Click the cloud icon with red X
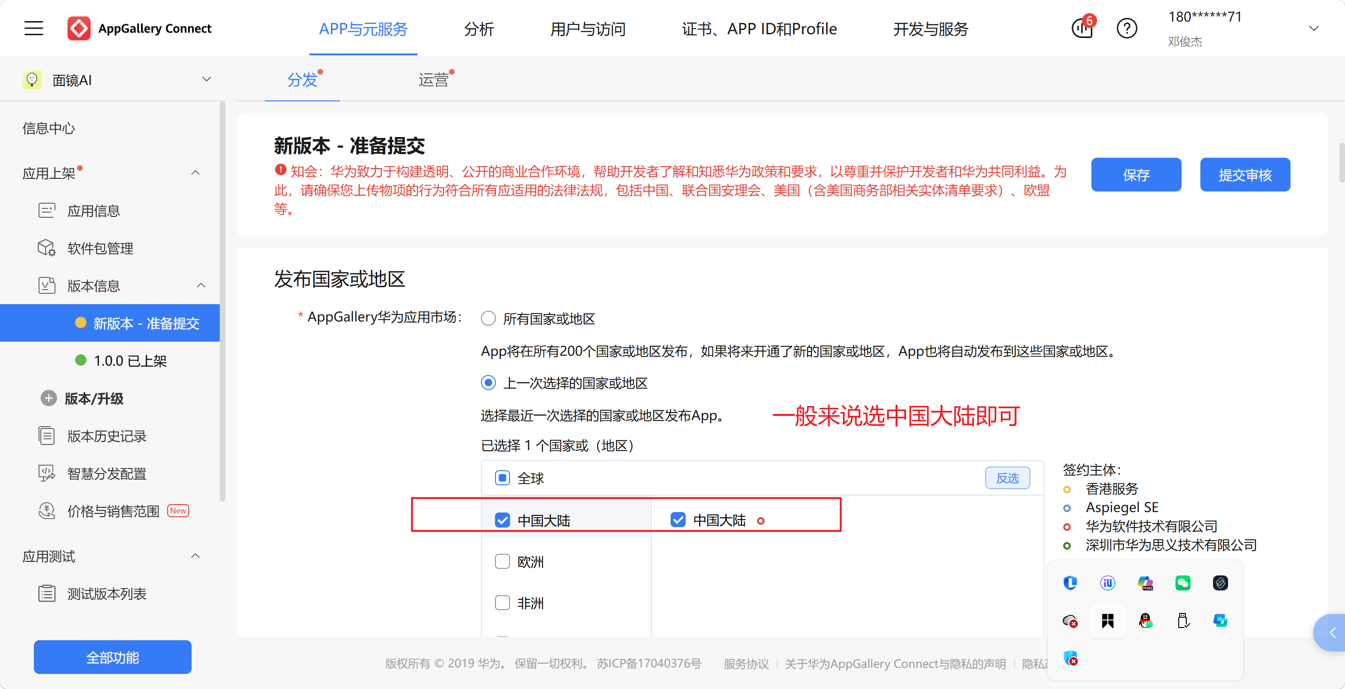 (1070, 620)
